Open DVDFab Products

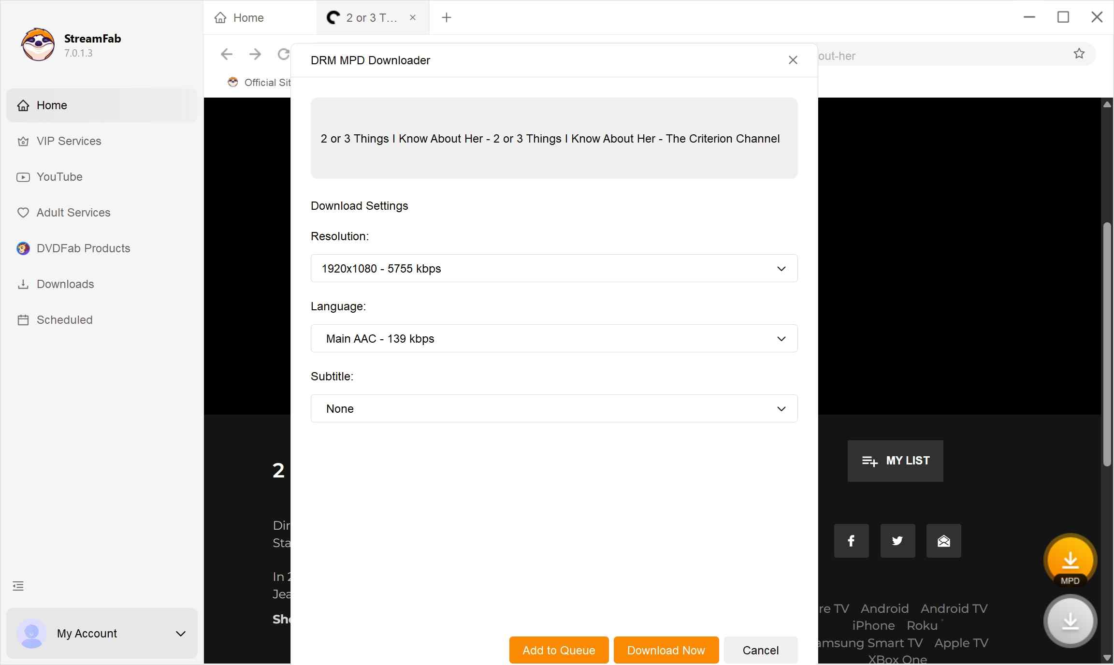click(83, 248)
